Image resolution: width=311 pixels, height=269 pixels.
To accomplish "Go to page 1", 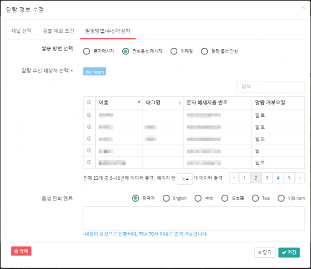I will click(245, 178).
